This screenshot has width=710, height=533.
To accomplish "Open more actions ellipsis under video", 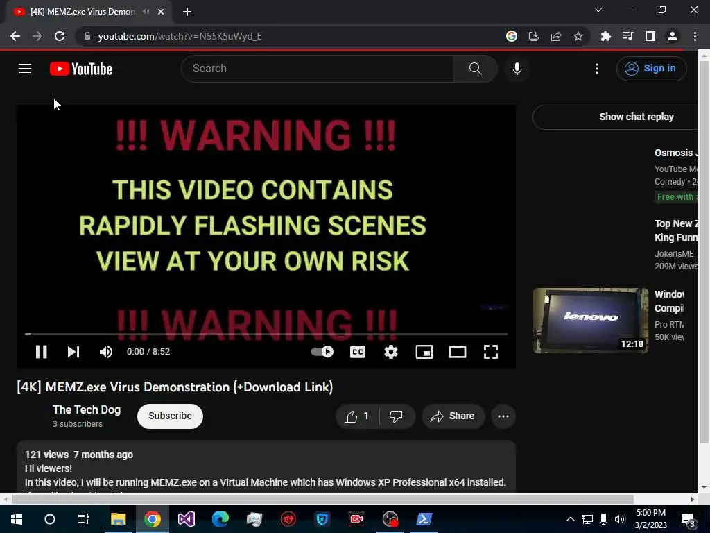I will coord(503,416).
